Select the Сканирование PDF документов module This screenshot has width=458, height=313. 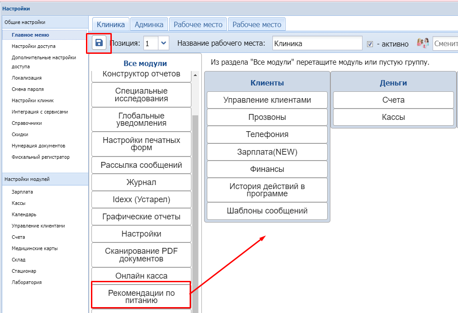pos(141,255)
